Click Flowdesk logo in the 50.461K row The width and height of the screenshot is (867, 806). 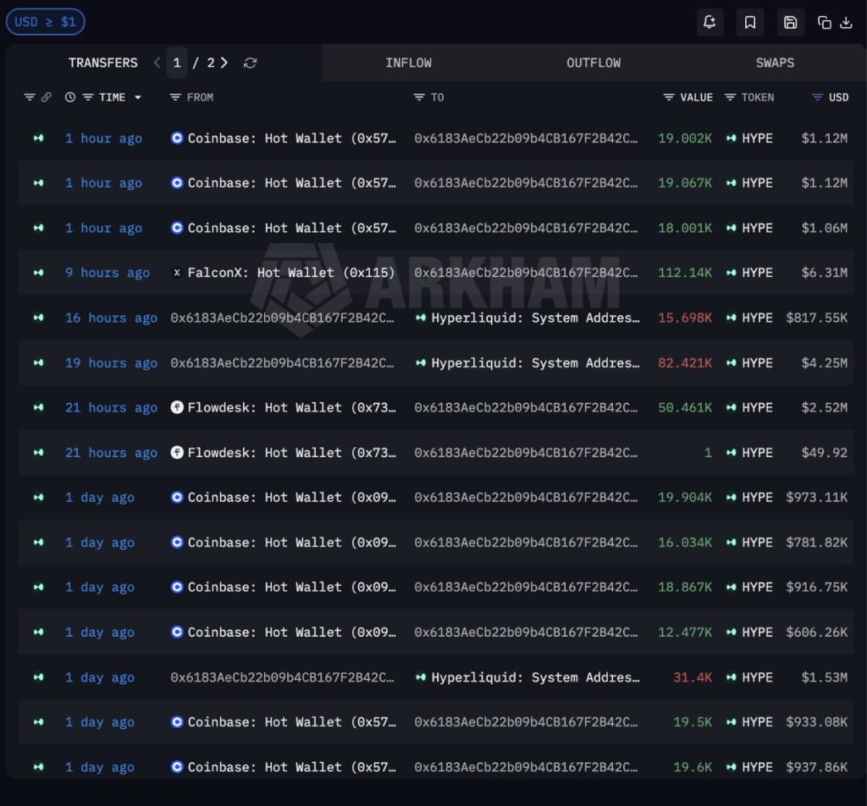coord(177,407)
